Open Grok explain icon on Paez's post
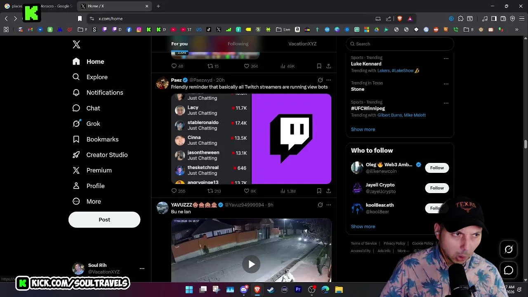 (320, 80)
